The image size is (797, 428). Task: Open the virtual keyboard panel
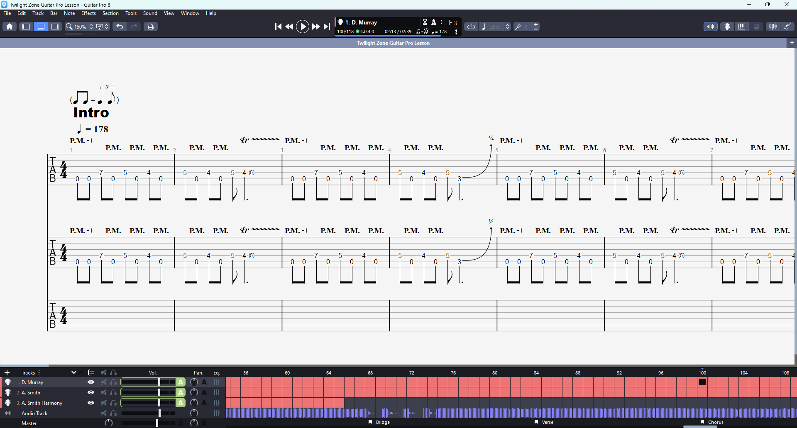coord(742,26)
